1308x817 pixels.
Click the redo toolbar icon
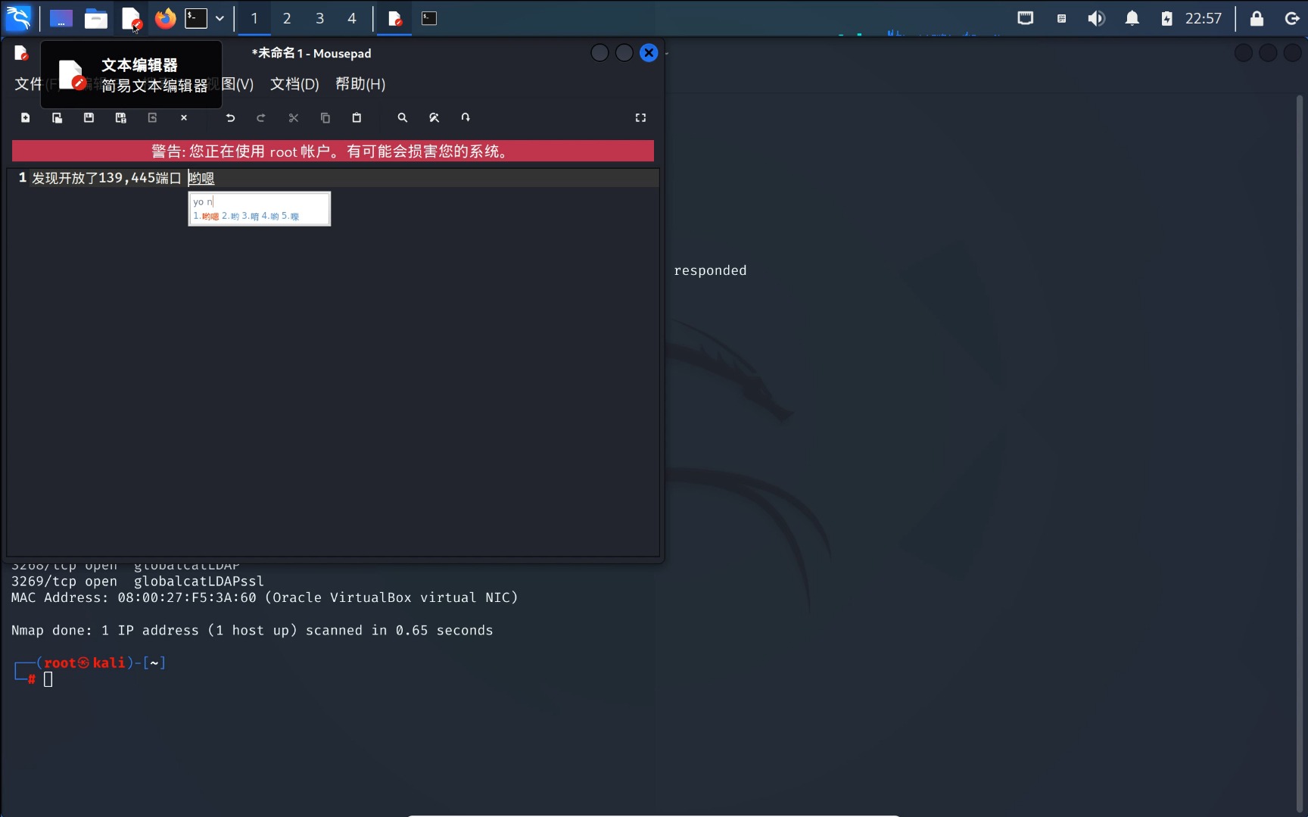click(x=261, y=117)
